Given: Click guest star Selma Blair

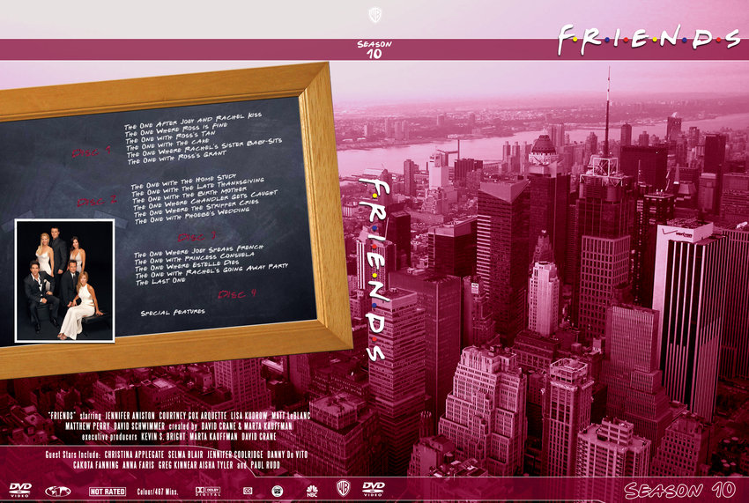Looking at the screenshot, I should click(186, 455).
